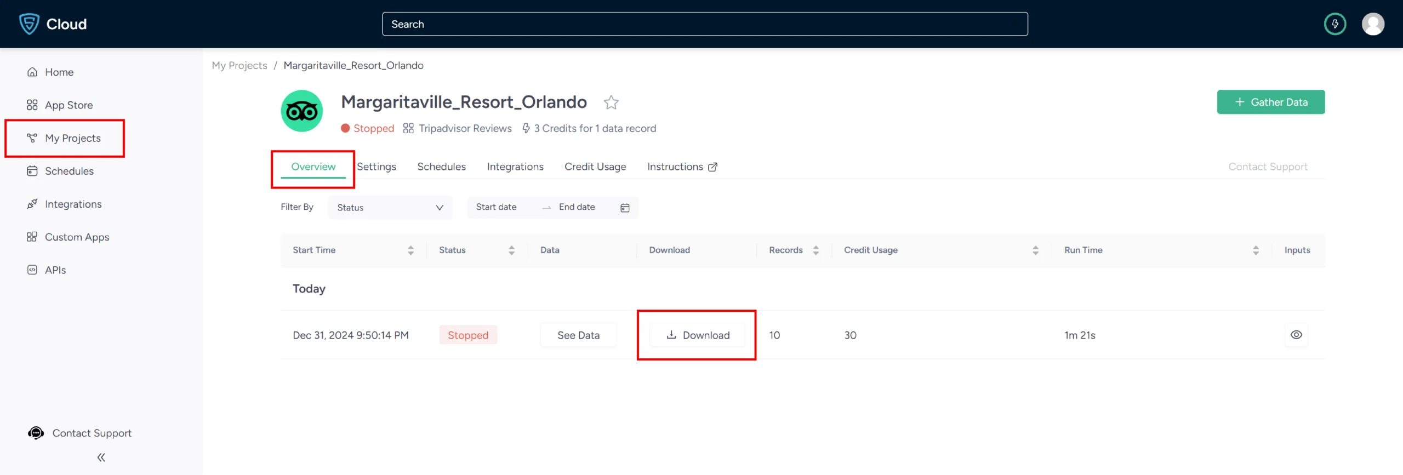The image size is (1403, 475).
Task: Sort by Run Time column arrows
Action: coord(1256,250)
